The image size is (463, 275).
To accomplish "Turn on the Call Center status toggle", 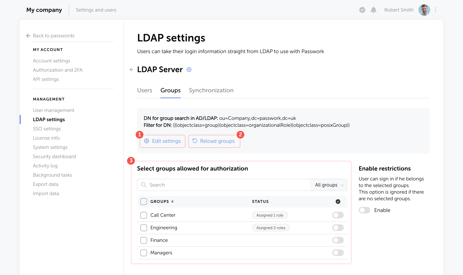I will 338,215.
